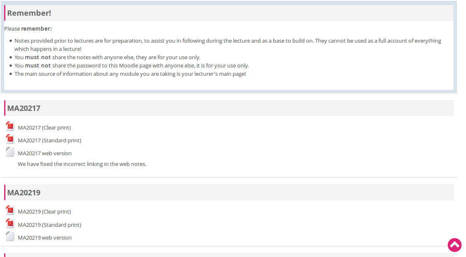This screenshot has height=257, width=466.
Task: Open the MA20217 (Clear print) link
Action: click(x=44, y=128)
